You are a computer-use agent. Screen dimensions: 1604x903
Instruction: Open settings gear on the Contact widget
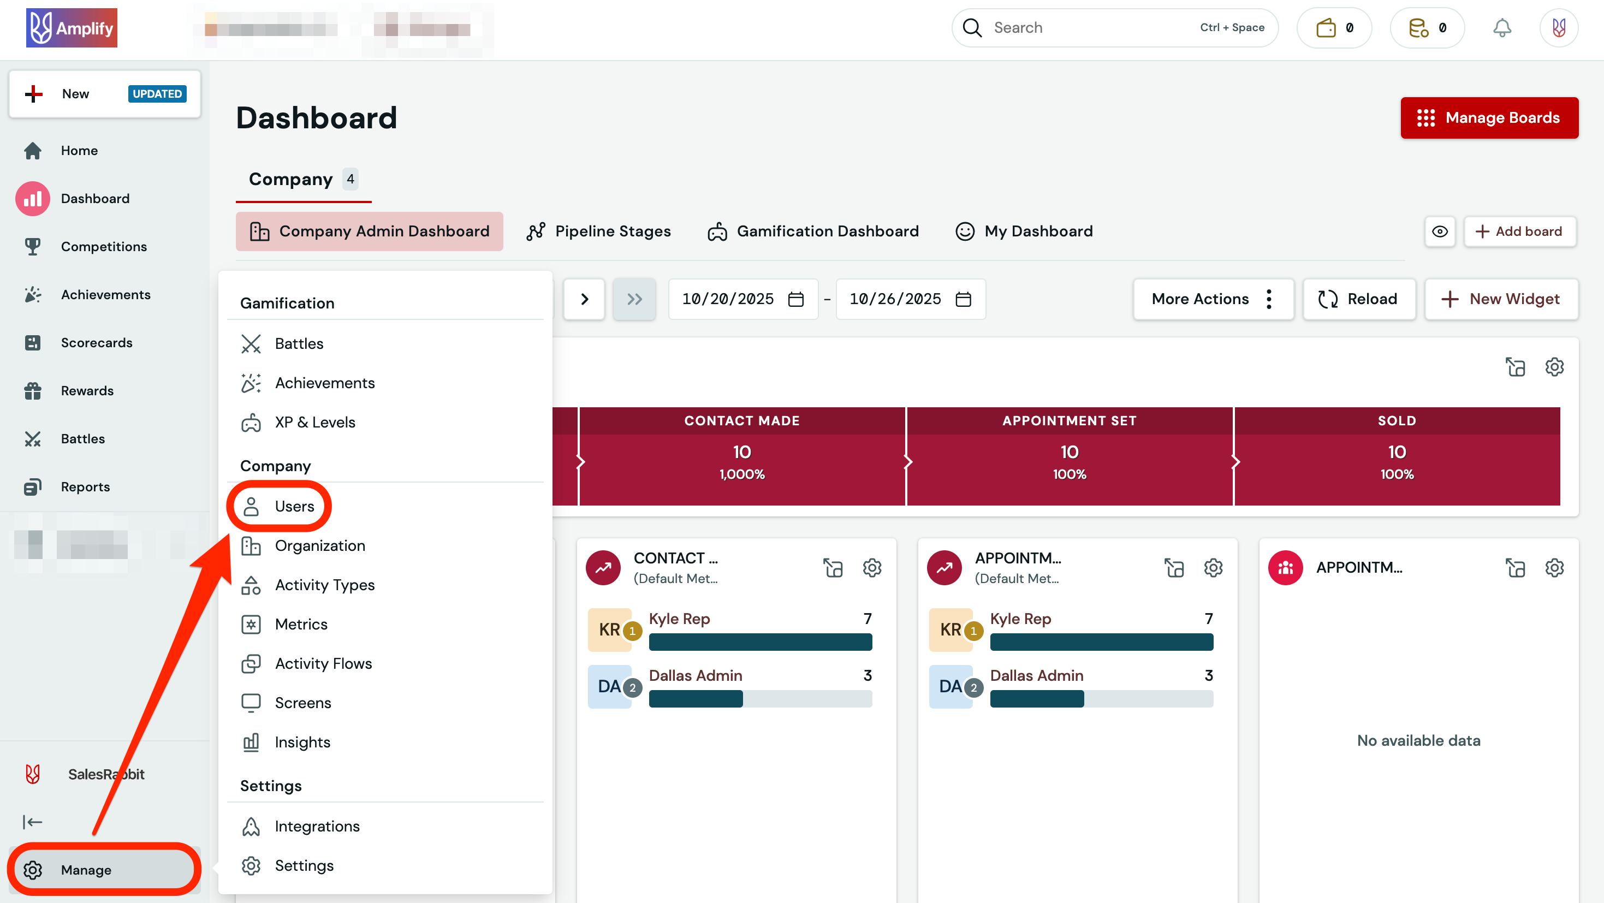(872, 567)
